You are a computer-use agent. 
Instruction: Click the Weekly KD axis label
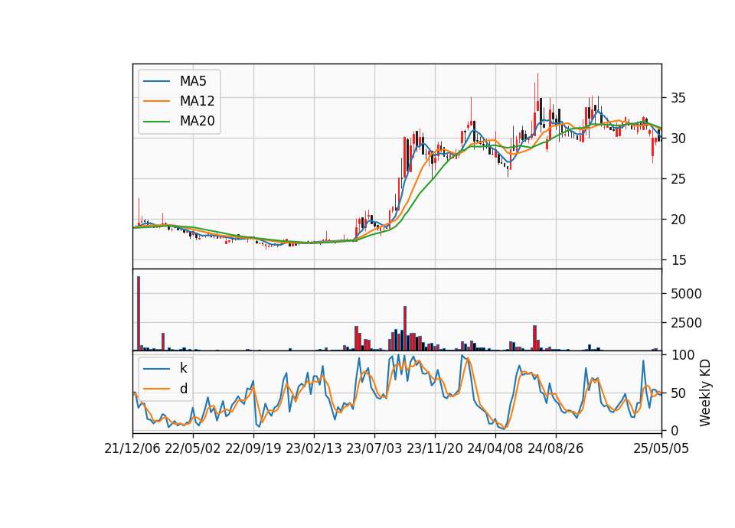point(705,393)
